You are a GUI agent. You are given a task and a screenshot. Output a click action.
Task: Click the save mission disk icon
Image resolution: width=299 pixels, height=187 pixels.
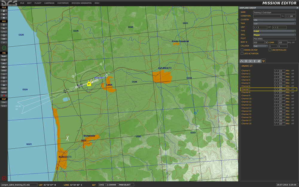4,18
